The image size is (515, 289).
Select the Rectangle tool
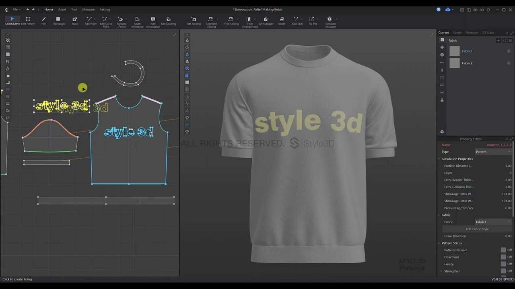tap(59, 21)
